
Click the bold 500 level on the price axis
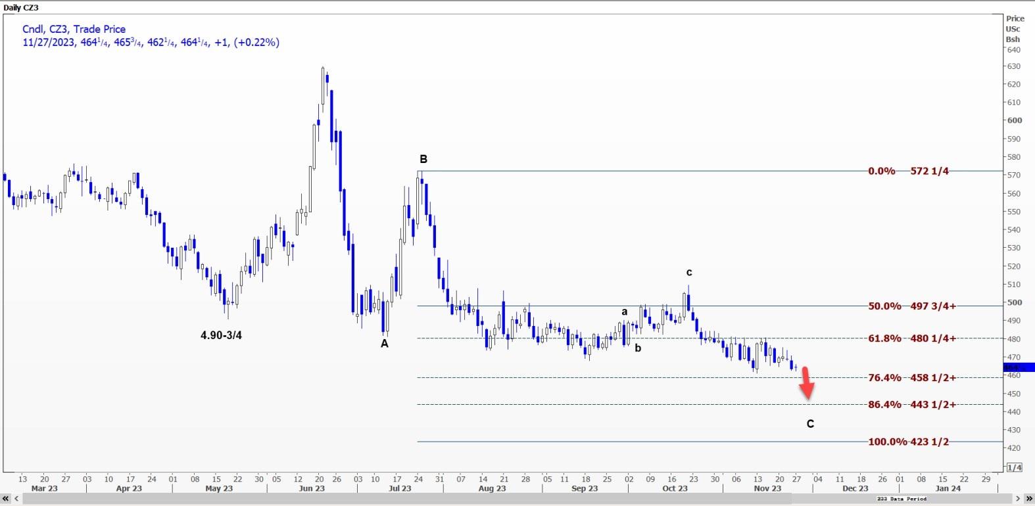point(1015,303)
